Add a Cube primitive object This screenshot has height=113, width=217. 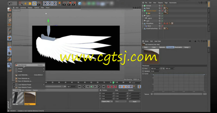[79, 4]
